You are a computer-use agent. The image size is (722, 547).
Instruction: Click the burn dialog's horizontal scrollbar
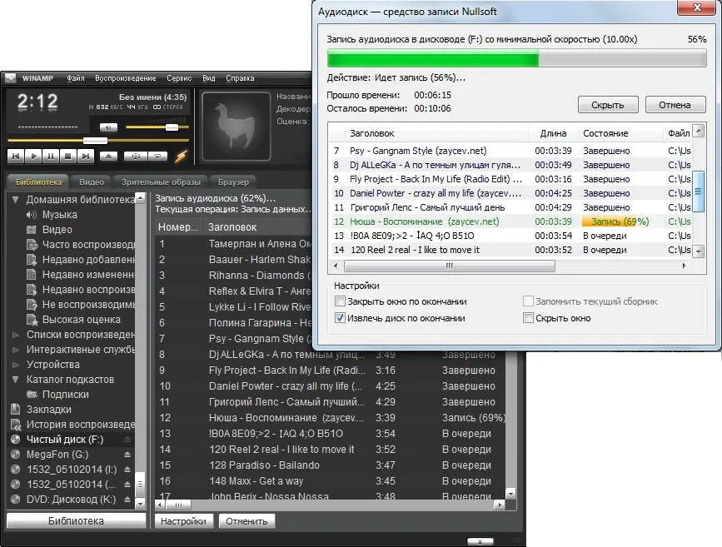[x=449, y=266]
